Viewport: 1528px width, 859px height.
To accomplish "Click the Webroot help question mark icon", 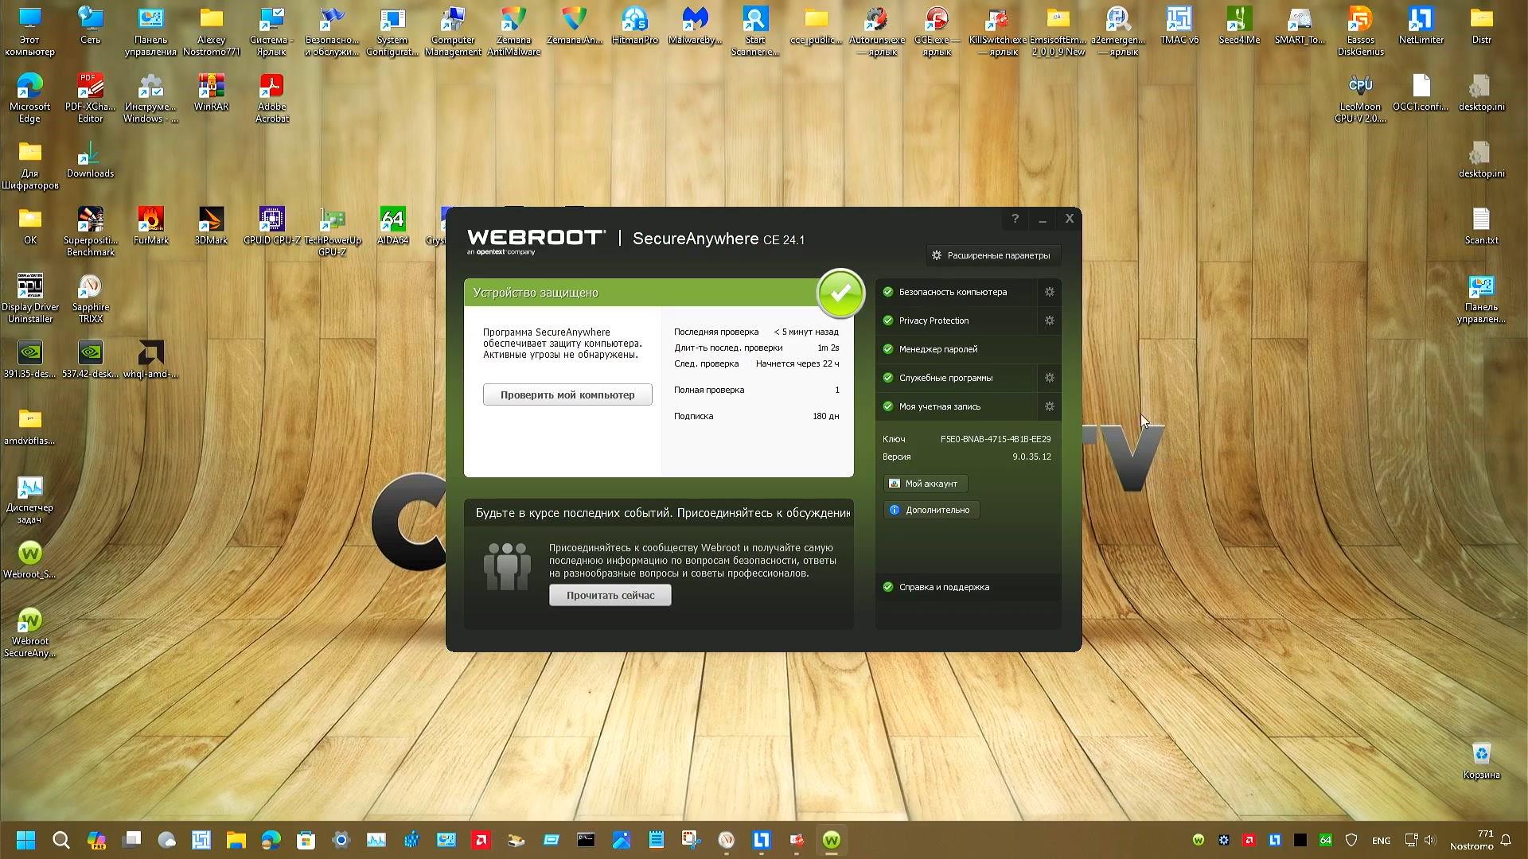I will [1015, 218].
